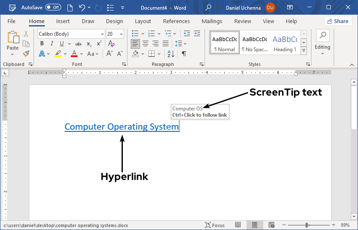Click the Paste button
Viewport: 358px width, 230px height.
point(13,40)
